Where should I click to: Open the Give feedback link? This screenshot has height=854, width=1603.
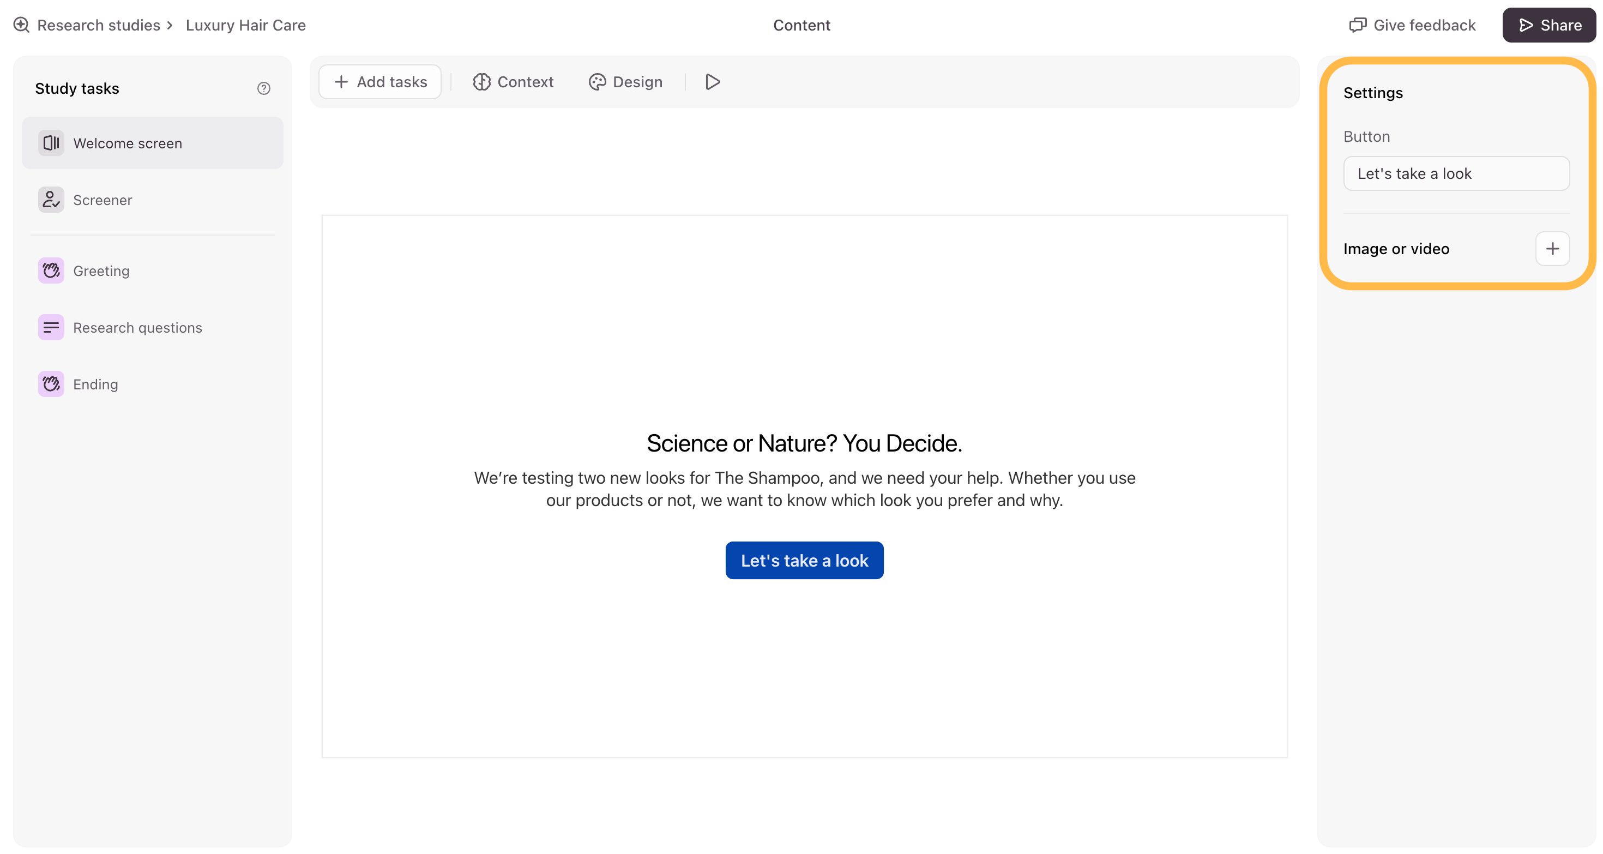click(x=1413, y=25)
